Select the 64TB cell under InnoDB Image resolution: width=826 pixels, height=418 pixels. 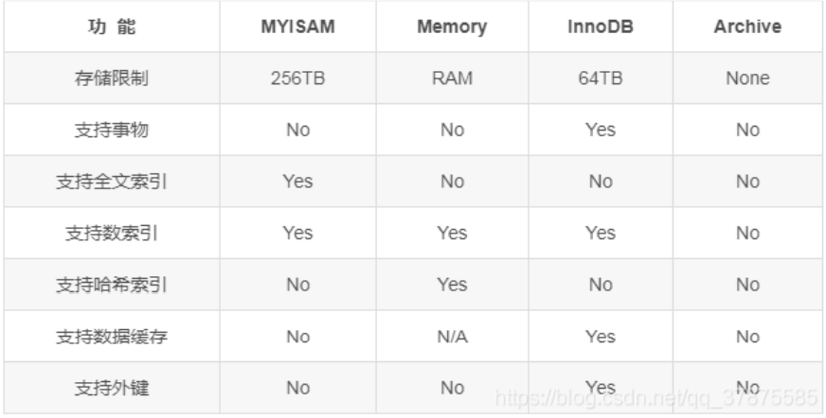tap(601, 78)
